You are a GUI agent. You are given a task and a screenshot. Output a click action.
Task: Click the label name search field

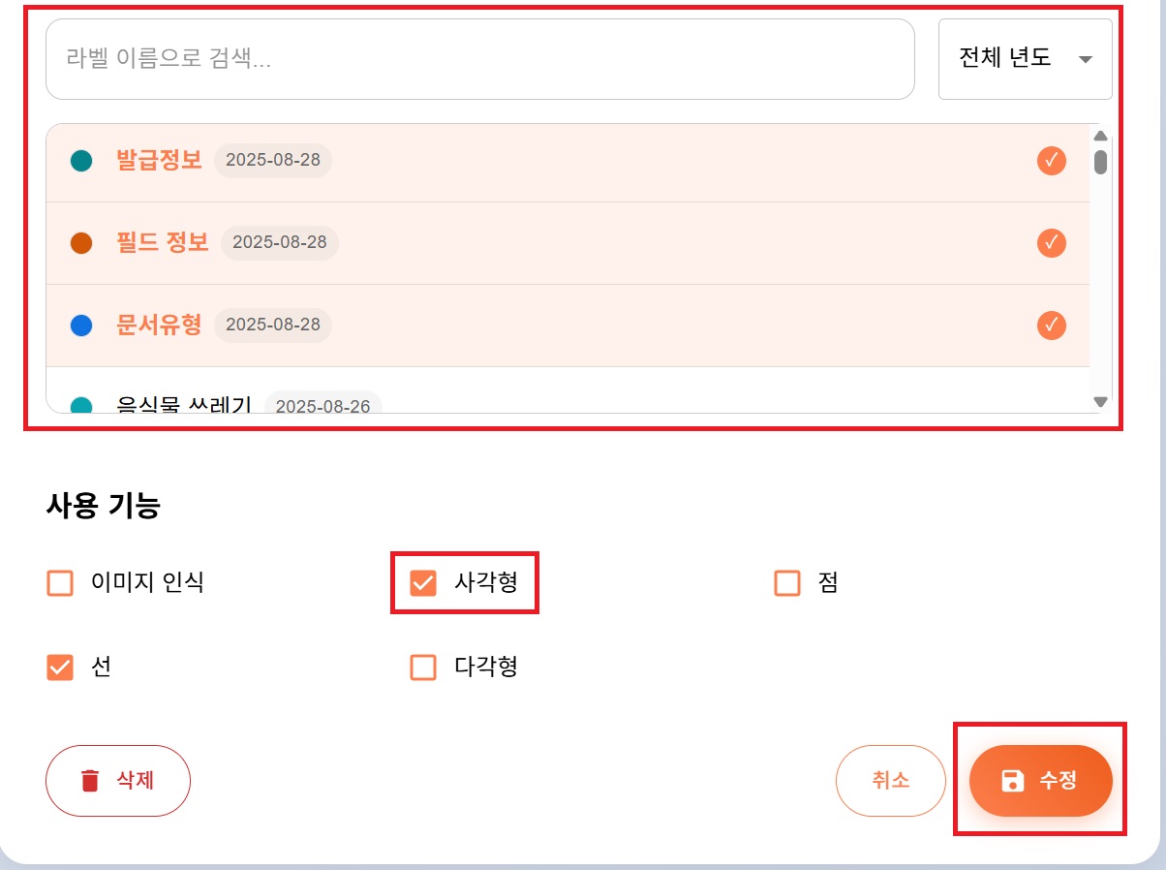click(480, 59)
